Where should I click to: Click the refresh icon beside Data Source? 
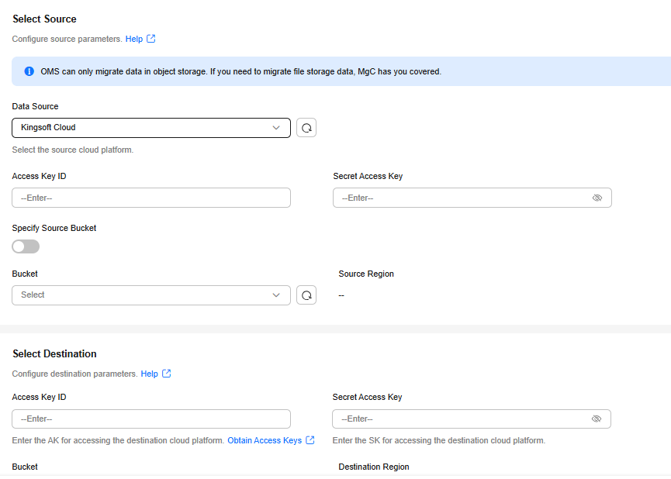coord(306,128)
